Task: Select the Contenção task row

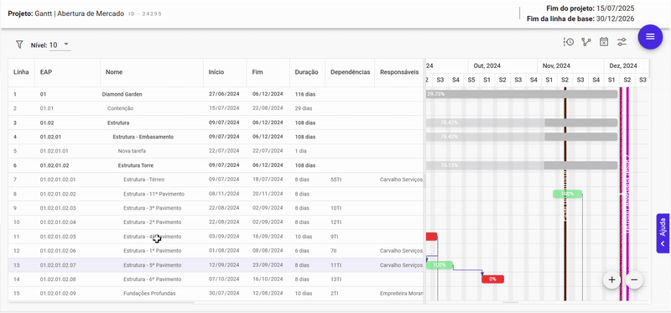Action: coord(216,108)
